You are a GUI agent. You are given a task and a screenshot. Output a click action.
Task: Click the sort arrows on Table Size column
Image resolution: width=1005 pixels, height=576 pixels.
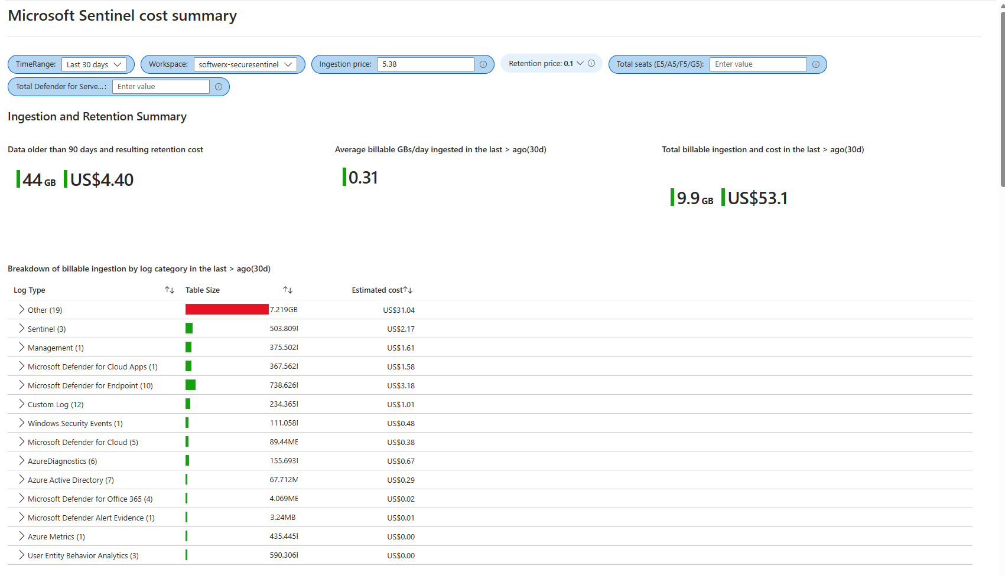click(288, 290)
